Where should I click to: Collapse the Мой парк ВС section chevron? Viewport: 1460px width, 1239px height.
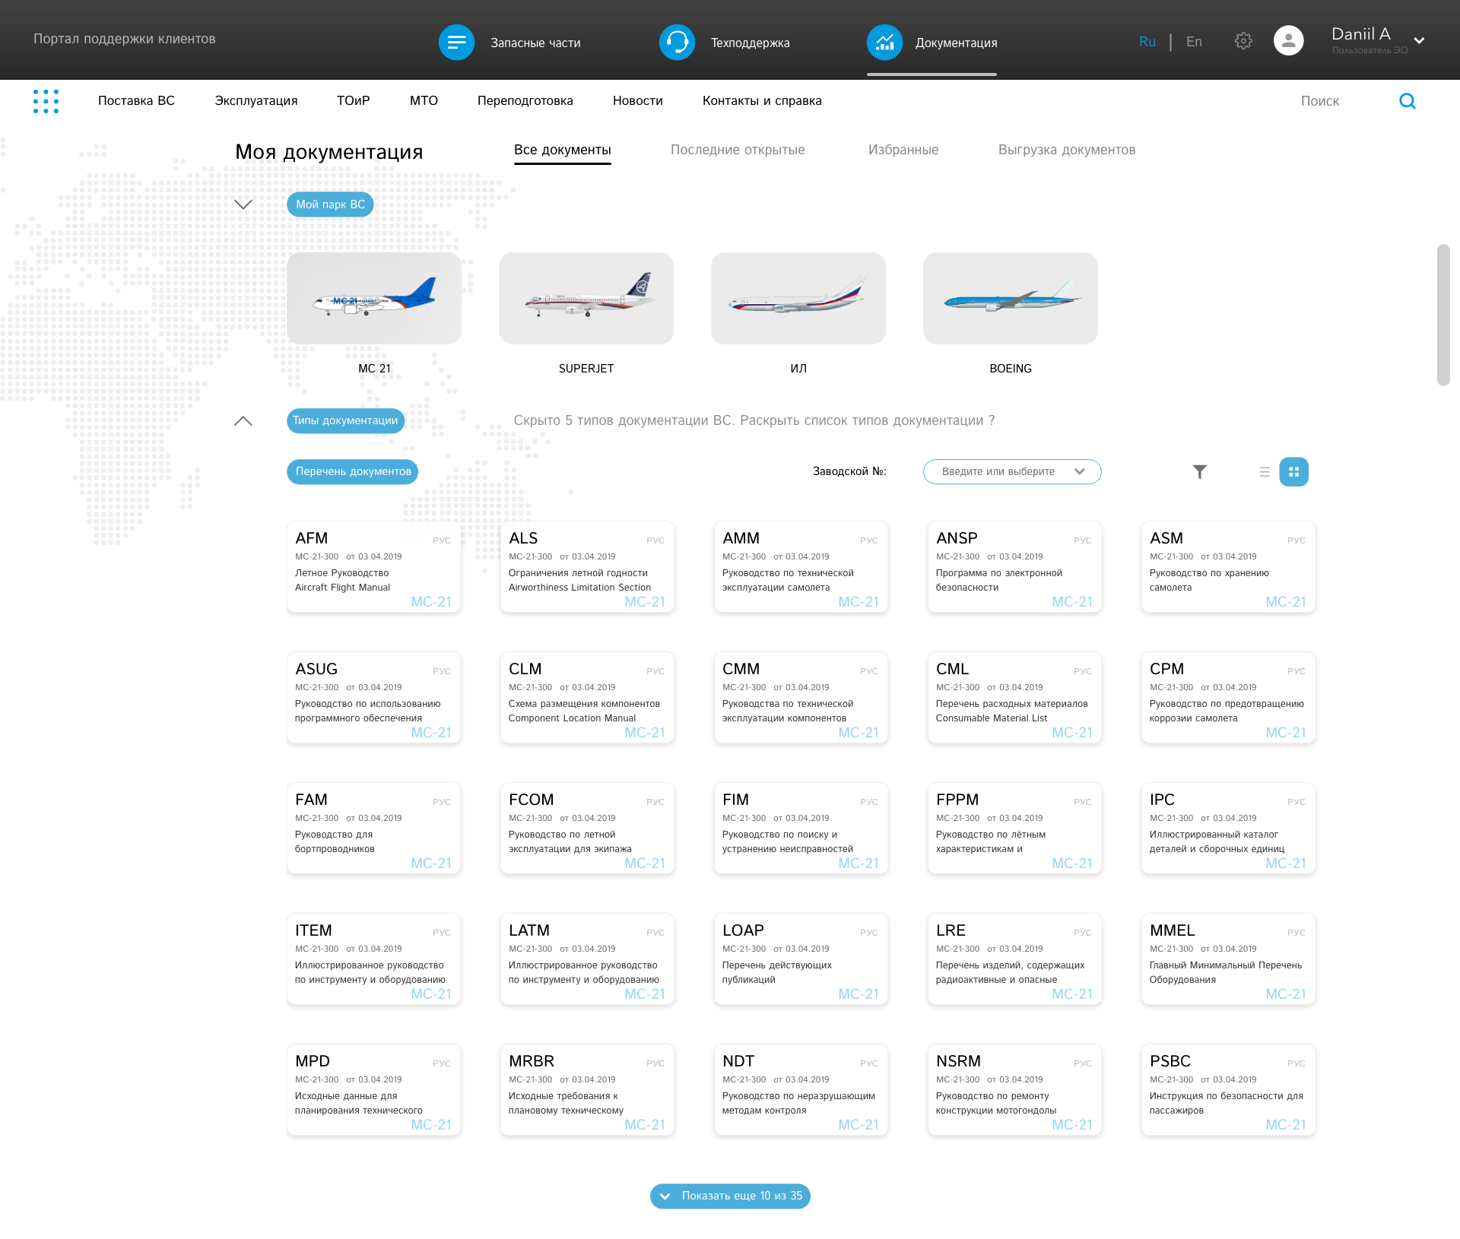coord(243,204)
